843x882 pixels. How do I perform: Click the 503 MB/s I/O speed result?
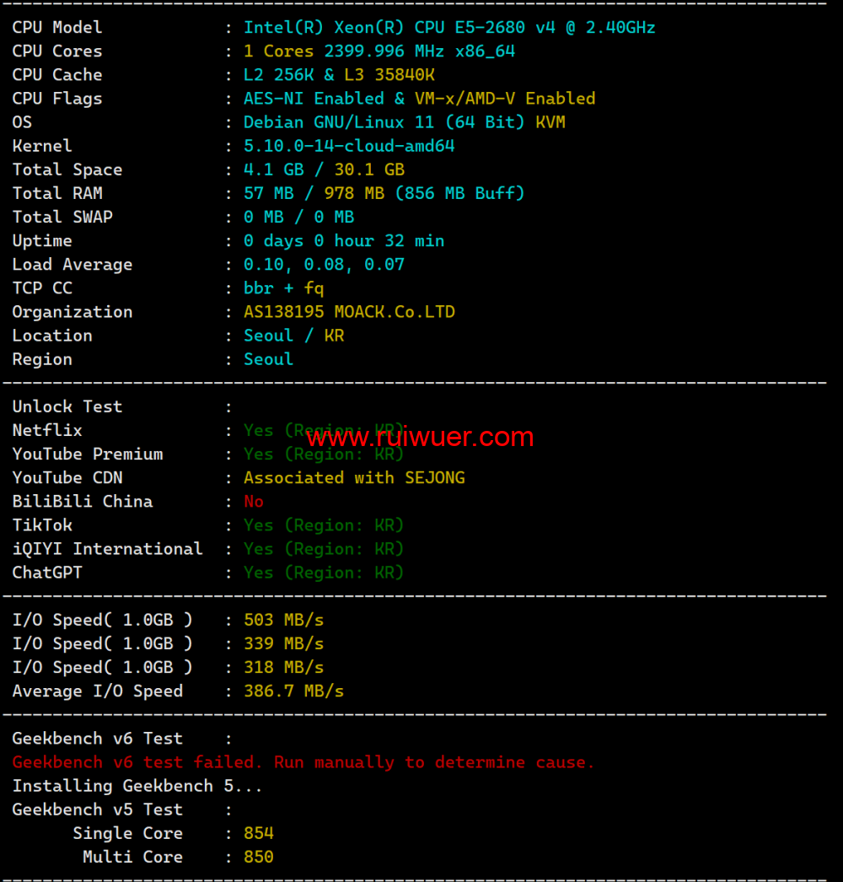pyautogui.click(x=283, y=620)
